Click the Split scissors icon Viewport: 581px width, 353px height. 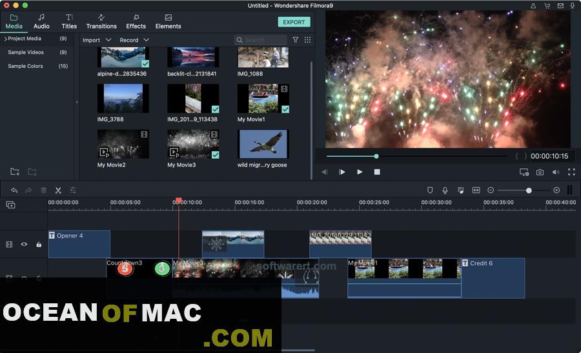point(58,190)
